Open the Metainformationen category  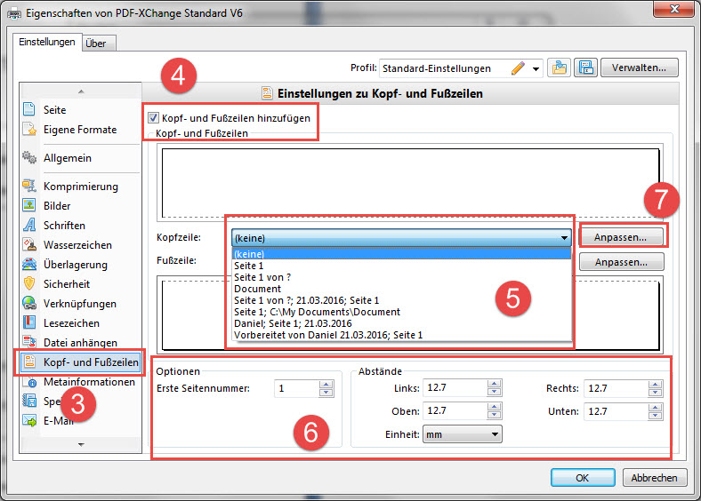(89, 382)
